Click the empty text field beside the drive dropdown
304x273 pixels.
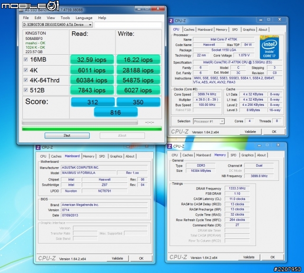coord(128,25)
